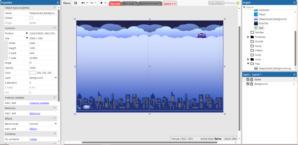Click the lock icon on Background layer
298x145 pixels.
pos(251,84)
